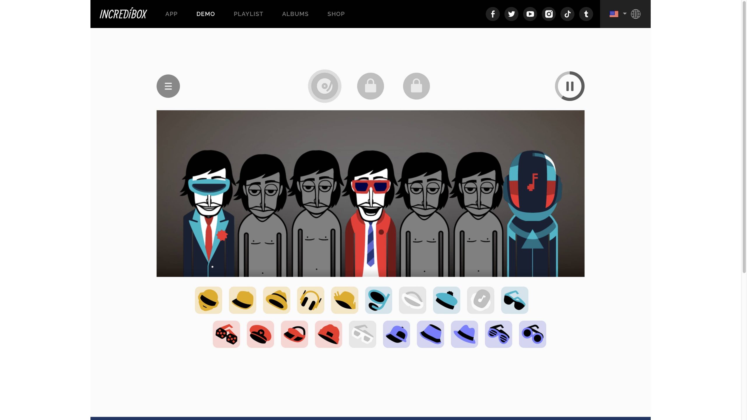This screenshot has height=420, width=747.
Task: Choose the purple shutter shades icon
Action: pyautogui.click(x=498, y=334)
